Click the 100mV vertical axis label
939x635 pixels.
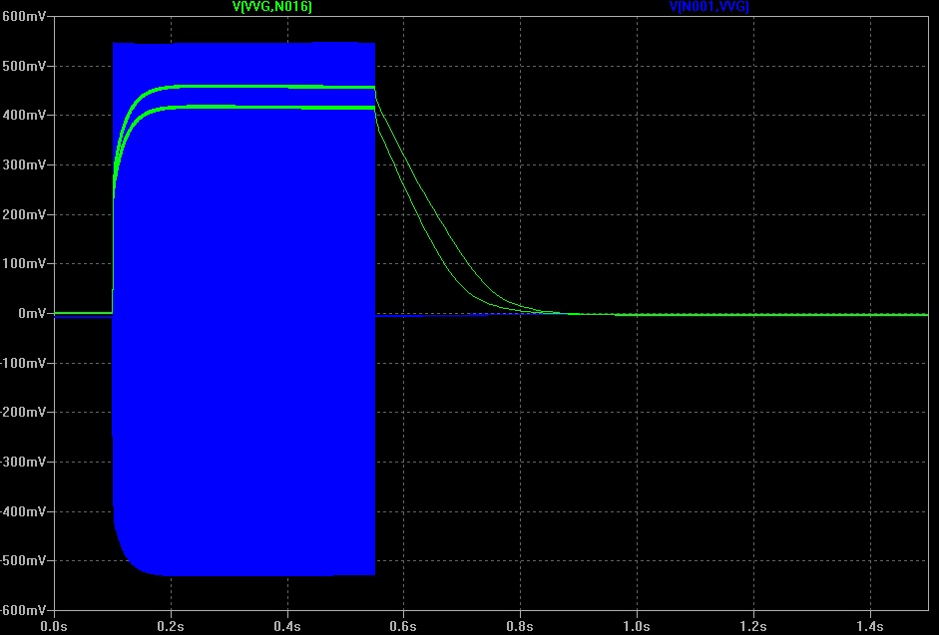(x=26, y=264)
